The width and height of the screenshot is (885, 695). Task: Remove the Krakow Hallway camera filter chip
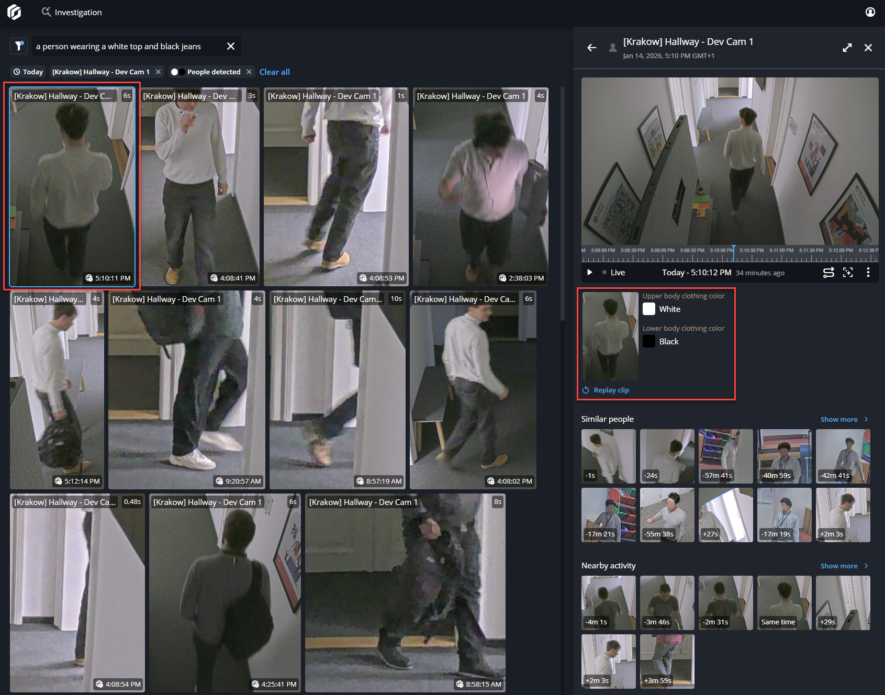[159, 72]
